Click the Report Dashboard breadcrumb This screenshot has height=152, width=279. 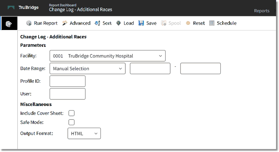(x=63, y=5)
